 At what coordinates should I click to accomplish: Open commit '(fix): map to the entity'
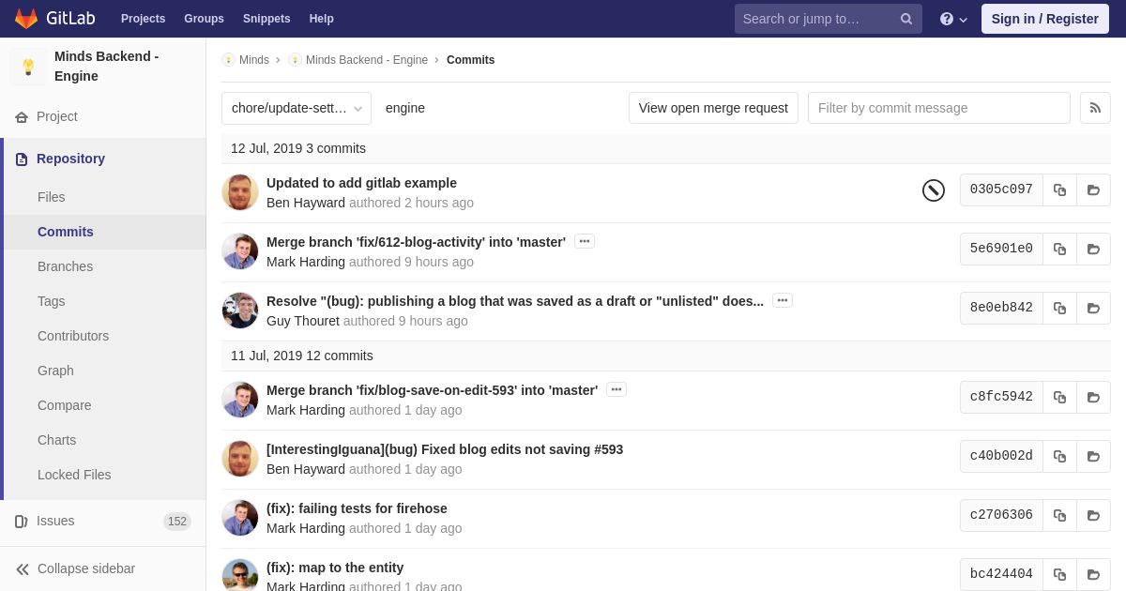335,568
